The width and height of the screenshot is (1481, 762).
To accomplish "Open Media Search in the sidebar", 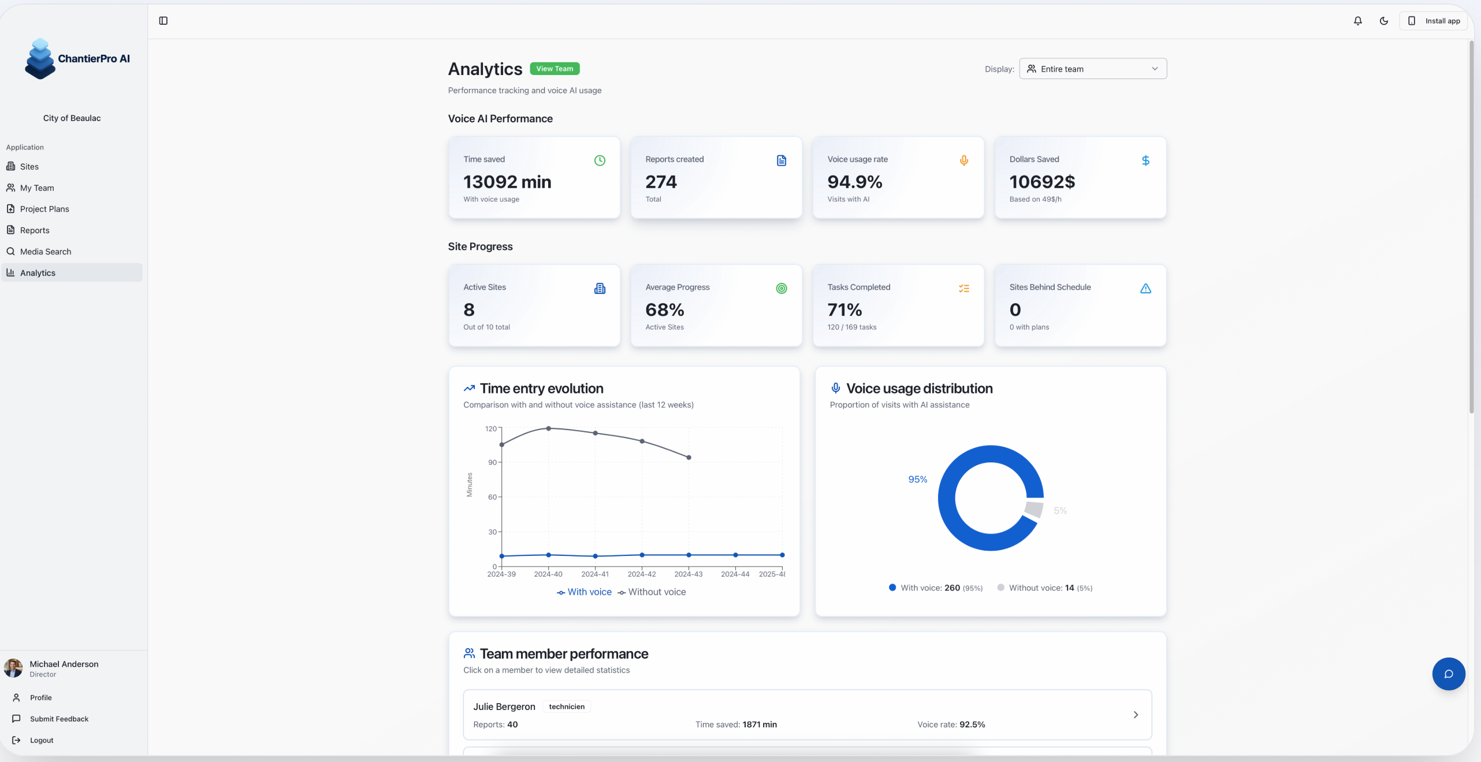I will click(46, 251).
